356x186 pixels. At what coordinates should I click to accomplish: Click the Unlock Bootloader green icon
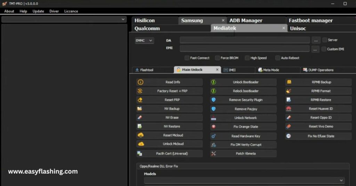pyautogui.click(x=213, y=82)
